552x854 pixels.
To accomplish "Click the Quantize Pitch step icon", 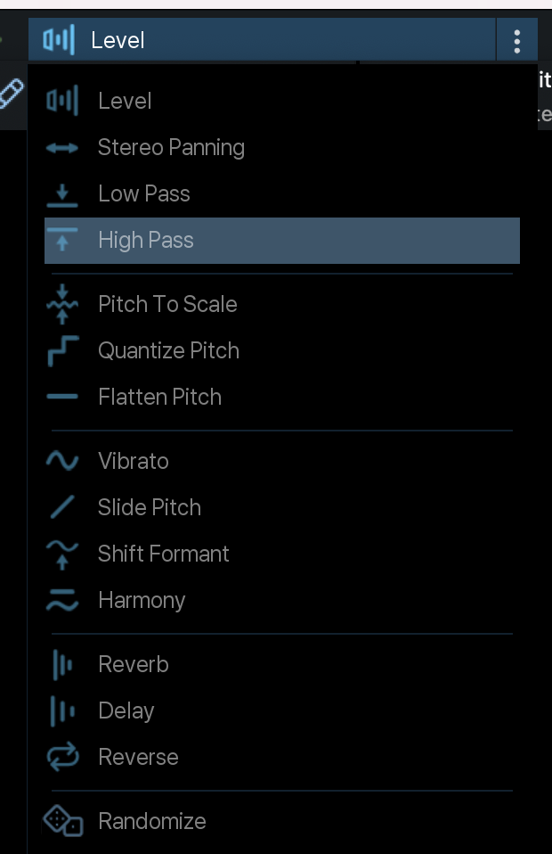I will (61, 350).
